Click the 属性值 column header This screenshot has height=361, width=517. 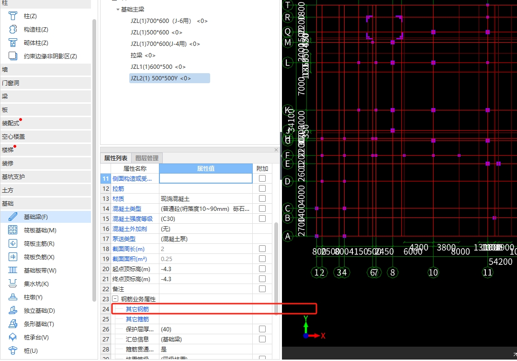point(206,169)
